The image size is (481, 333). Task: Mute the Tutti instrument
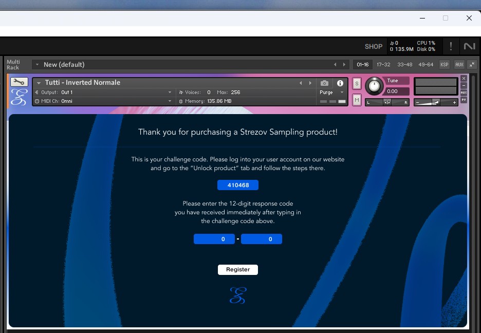(x=357, y=99)
